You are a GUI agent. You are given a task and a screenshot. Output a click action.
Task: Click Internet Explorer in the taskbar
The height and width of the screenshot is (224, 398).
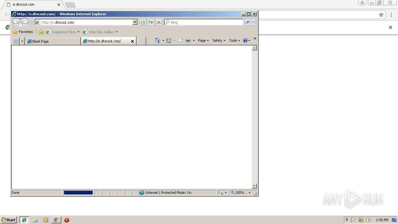[24, 220]
